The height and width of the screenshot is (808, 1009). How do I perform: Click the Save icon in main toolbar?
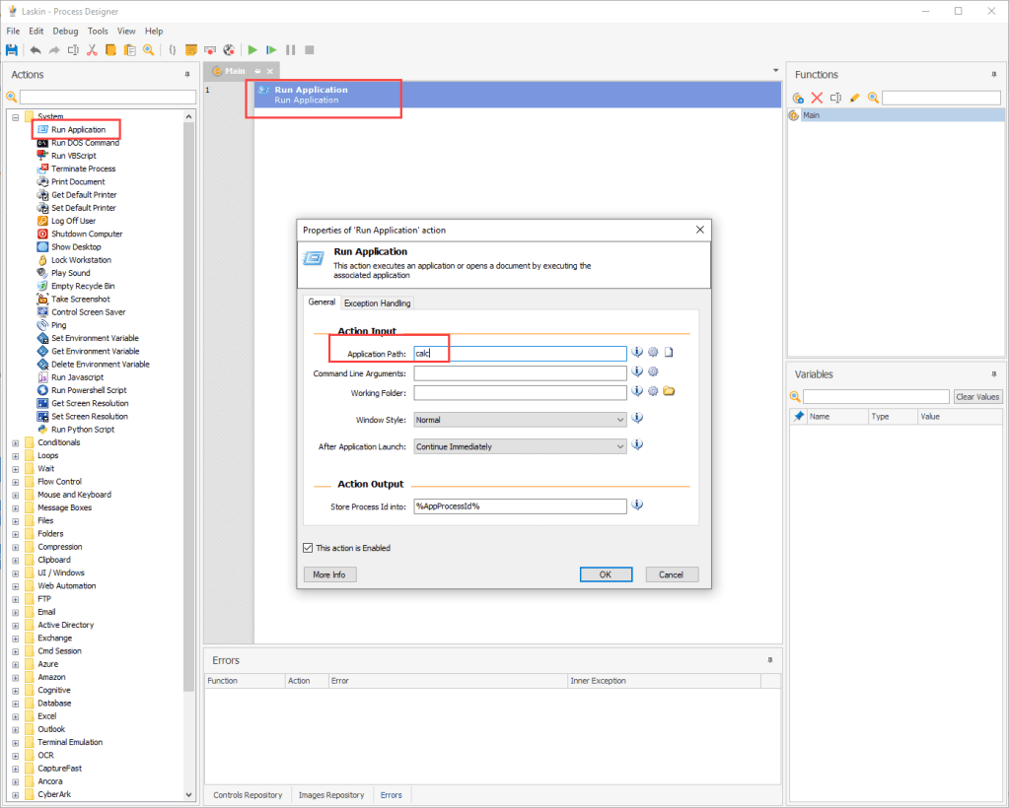[12, 49]
